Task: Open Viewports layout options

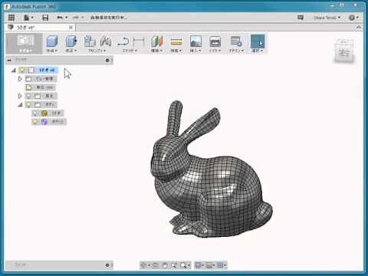Action: click(220, 265)
